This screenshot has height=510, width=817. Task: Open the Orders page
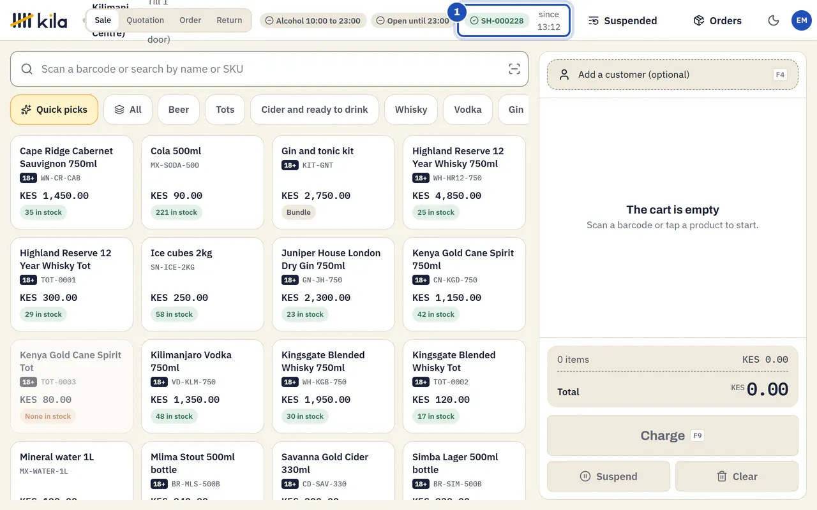click(717, 20)
